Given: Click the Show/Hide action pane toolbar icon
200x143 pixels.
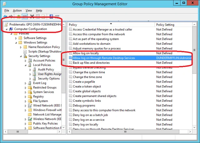Looking at the screenshot, I should 57,17.
